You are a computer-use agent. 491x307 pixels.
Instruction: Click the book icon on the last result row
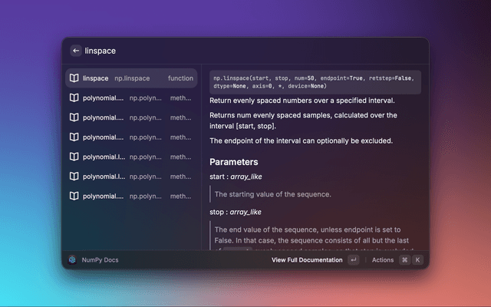click(x=74, y=196)
